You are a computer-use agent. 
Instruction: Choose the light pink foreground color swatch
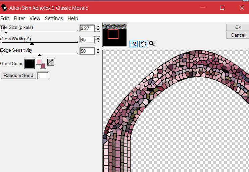tap(39, 62)
